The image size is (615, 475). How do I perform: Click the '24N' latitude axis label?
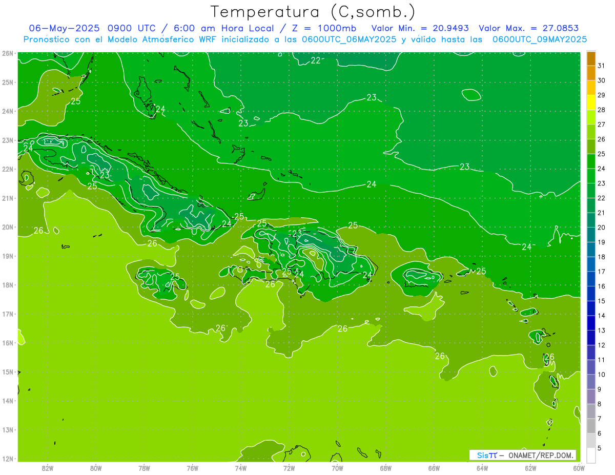click(x=7, y=111)
